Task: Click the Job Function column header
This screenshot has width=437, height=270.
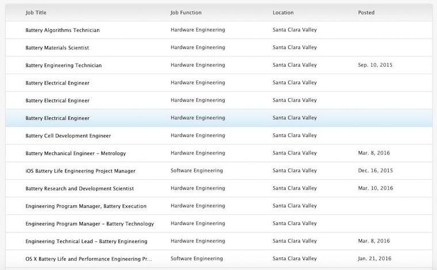Action: 186,13
